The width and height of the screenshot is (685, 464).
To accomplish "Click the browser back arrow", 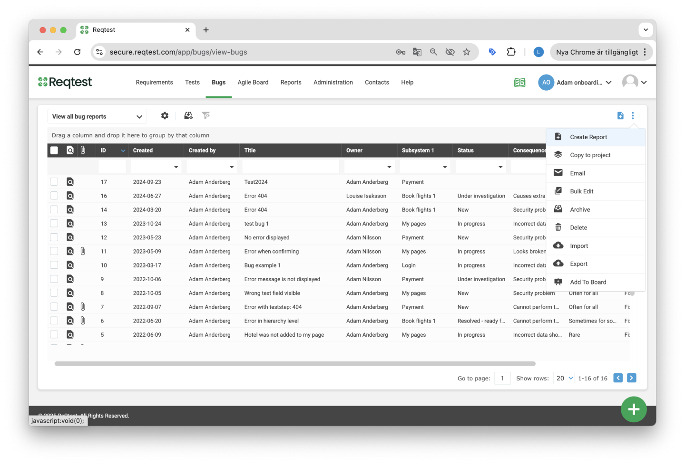I will click(40, 52).
